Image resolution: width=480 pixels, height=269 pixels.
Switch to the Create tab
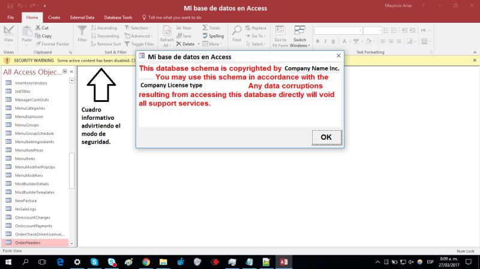54,17
